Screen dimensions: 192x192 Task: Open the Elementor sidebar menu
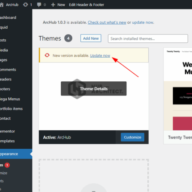pos(8,131)
